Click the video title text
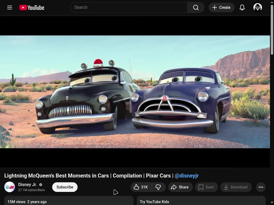Screen dimensions: 274x205 [101, 176]
